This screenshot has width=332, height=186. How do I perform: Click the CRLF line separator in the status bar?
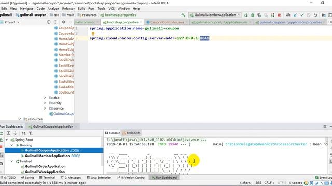269,183
